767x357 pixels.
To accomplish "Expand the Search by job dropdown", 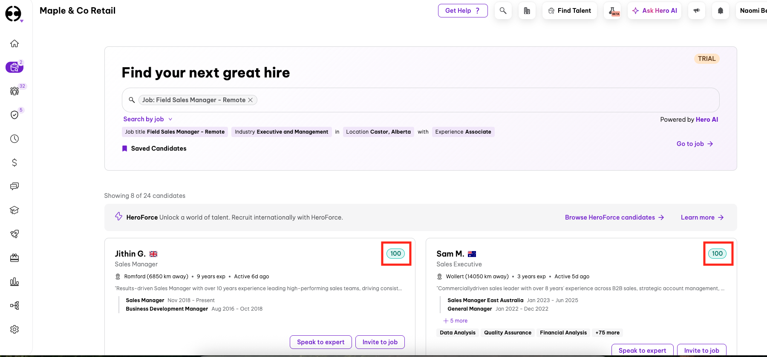I will [147, 119].
